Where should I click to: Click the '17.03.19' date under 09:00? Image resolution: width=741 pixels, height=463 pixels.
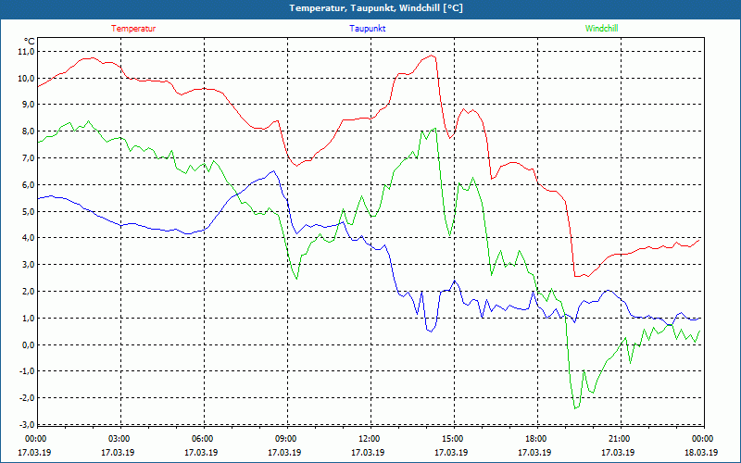(x=284, y=452)
